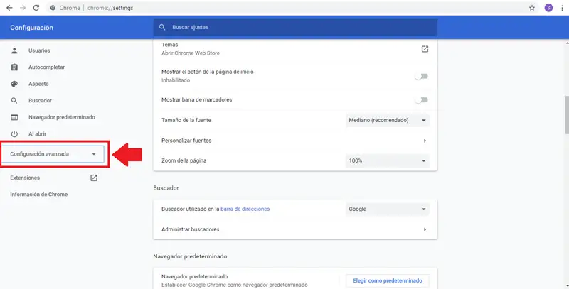Toggle Mostrar barra de marcadores switch
This screenshot has width=569, height=289.
pyautogui.click(x=422, y=99)
